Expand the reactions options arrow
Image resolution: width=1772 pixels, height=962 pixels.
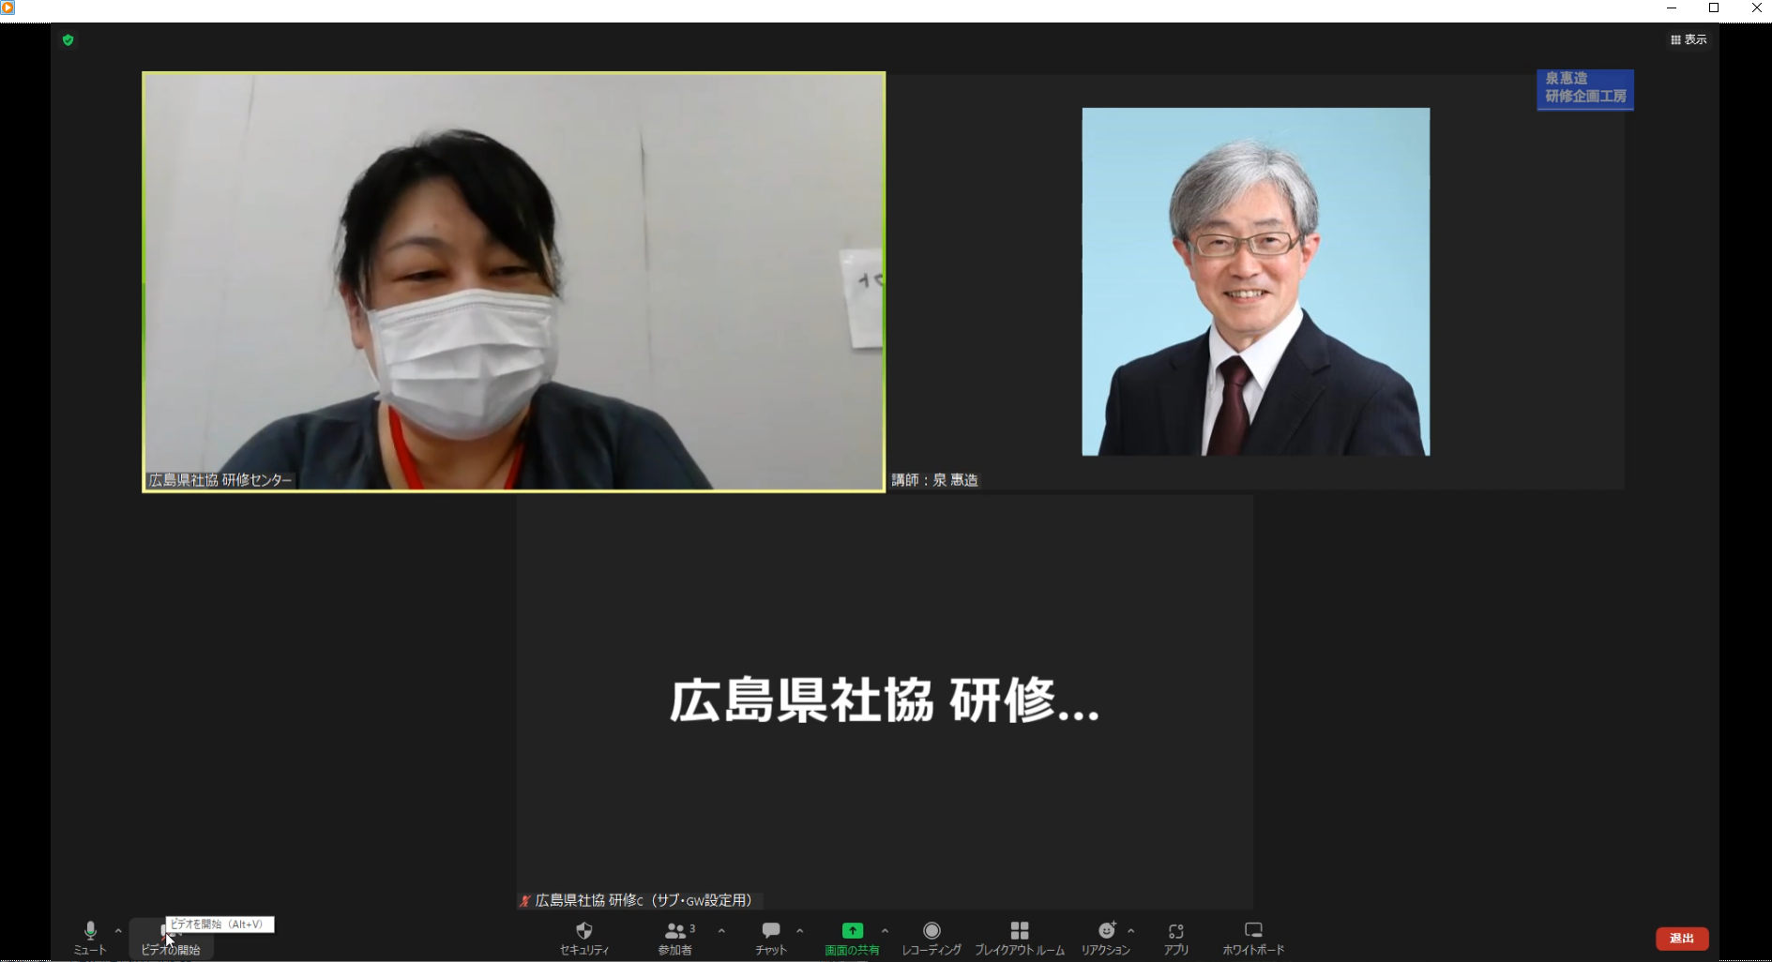(1131, 931)
